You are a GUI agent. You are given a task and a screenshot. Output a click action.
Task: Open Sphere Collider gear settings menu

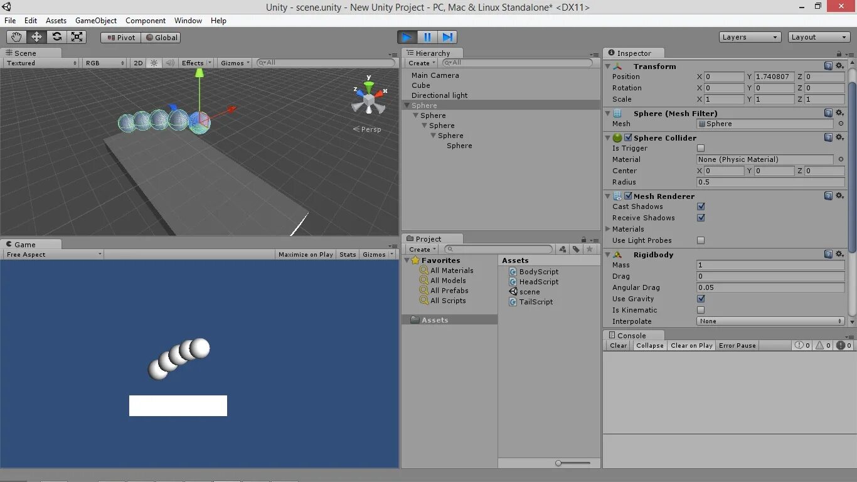pos(839,137)
